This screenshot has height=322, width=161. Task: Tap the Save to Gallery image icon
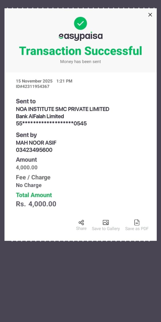(106, 223)
